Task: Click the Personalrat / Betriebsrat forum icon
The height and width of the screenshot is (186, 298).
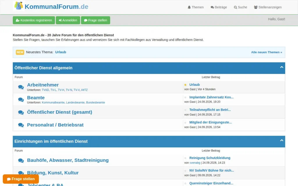Action: tap(21, 125)
